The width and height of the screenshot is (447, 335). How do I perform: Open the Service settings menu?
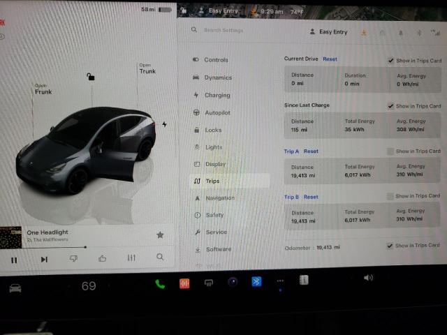(x=211, y=232)
